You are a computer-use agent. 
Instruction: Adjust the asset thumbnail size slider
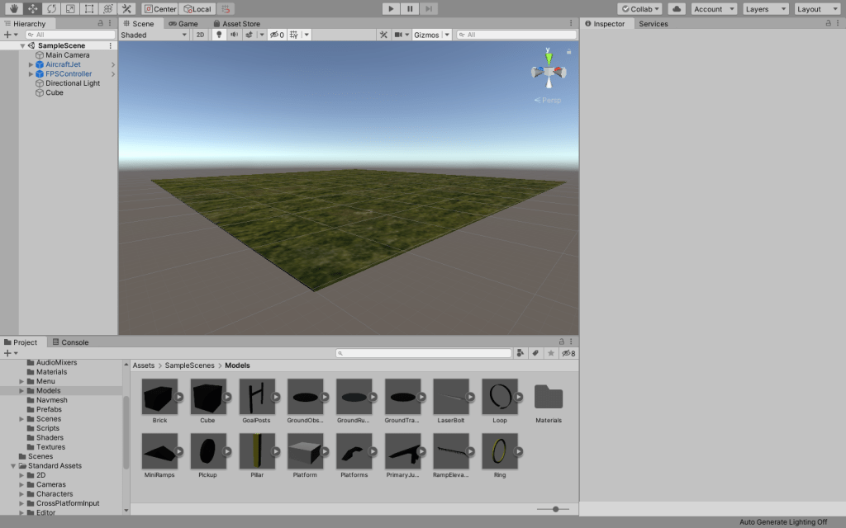click(556, 509)
